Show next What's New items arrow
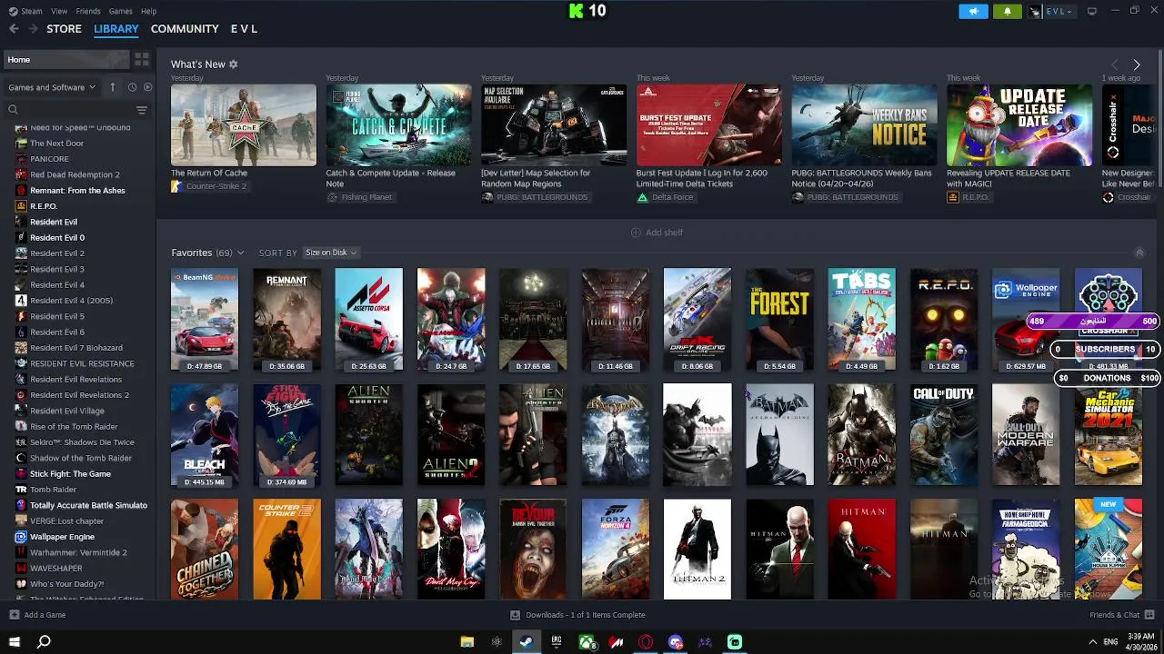The height and width of the screenshot is (654, 1164). click(1137, 64)
